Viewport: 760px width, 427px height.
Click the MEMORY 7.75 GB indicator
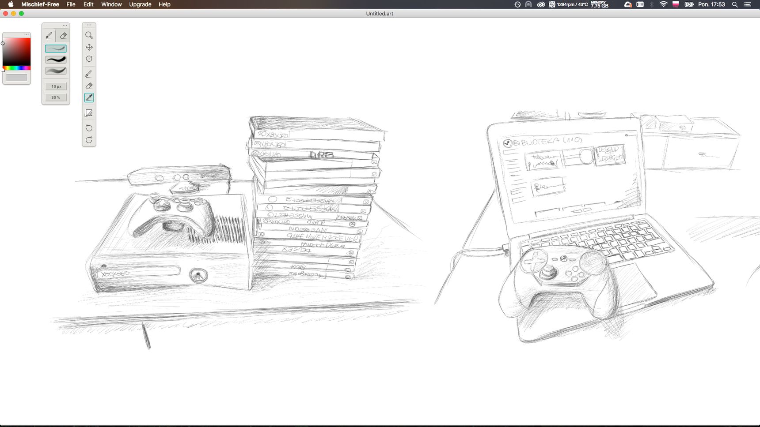(600, 4)
